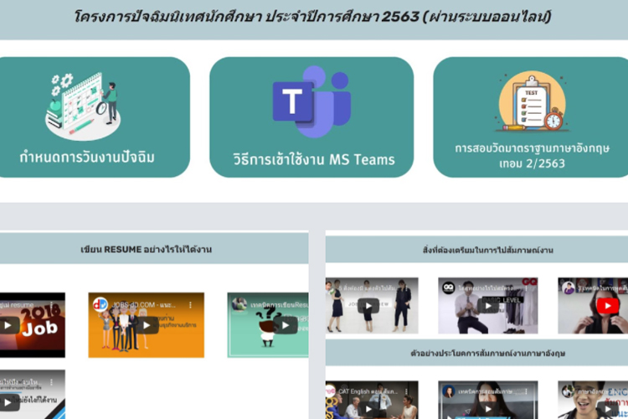The height and width of the screenshot is (419, 628).
Task: Open the English standard test เทอม 2/2563 card
Action: pos(531,117)
